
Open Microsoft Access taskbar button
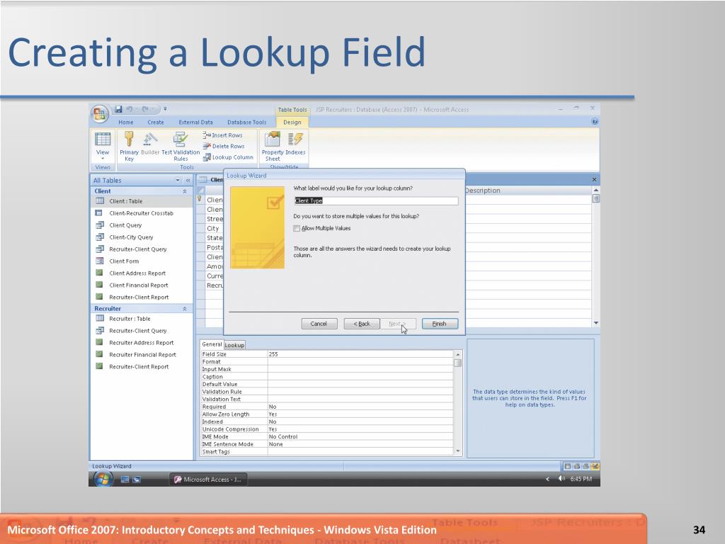(x=208, y=480)
